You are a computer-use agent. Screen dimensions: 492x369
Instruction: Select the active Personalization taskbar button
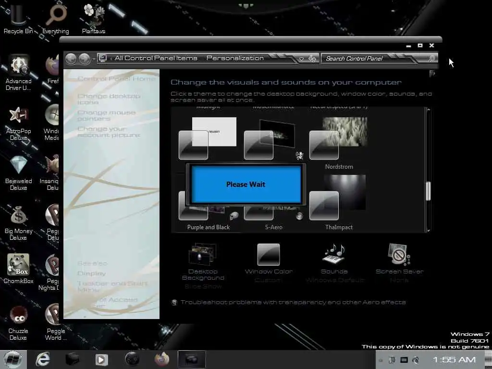(x=192, y=359)
